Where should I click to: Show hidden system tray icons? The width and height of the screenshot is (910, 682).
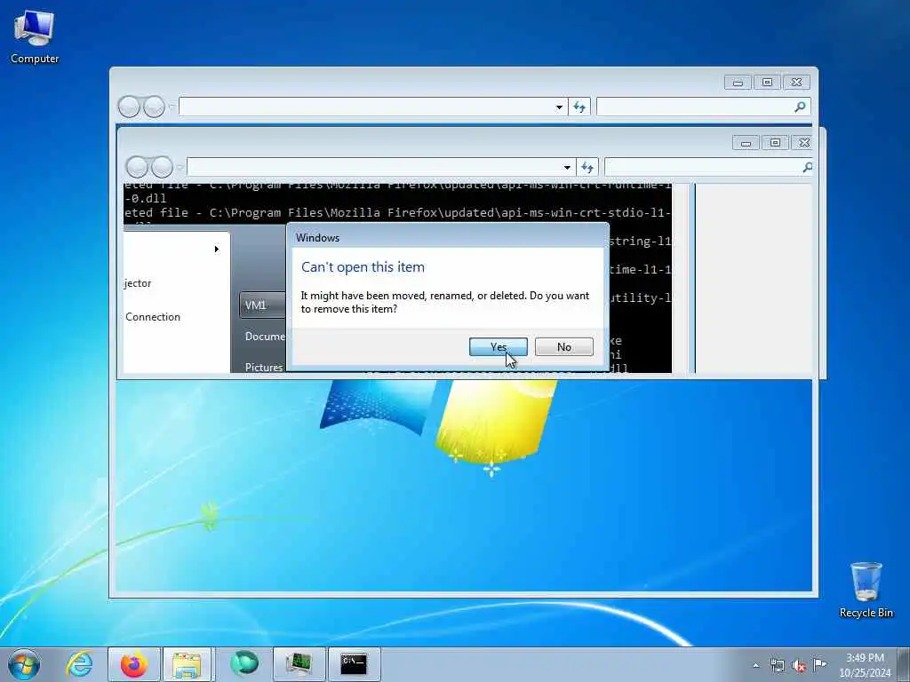click(x=755, y=666)
